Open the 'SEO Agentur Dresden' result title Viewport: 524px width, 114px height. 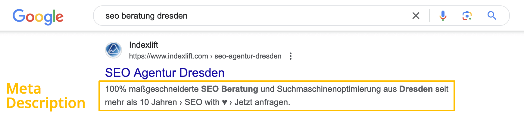pos(165,73)
